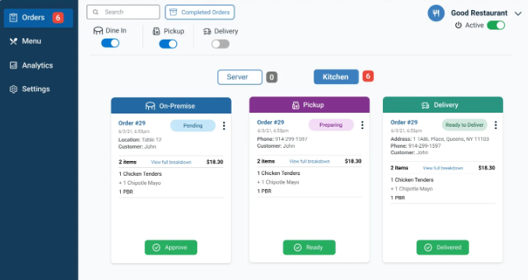The width and height of the screenshot is (528, 280).
Task: Click the Delivery truck icon in filters
Action: [x=207, y=32]
